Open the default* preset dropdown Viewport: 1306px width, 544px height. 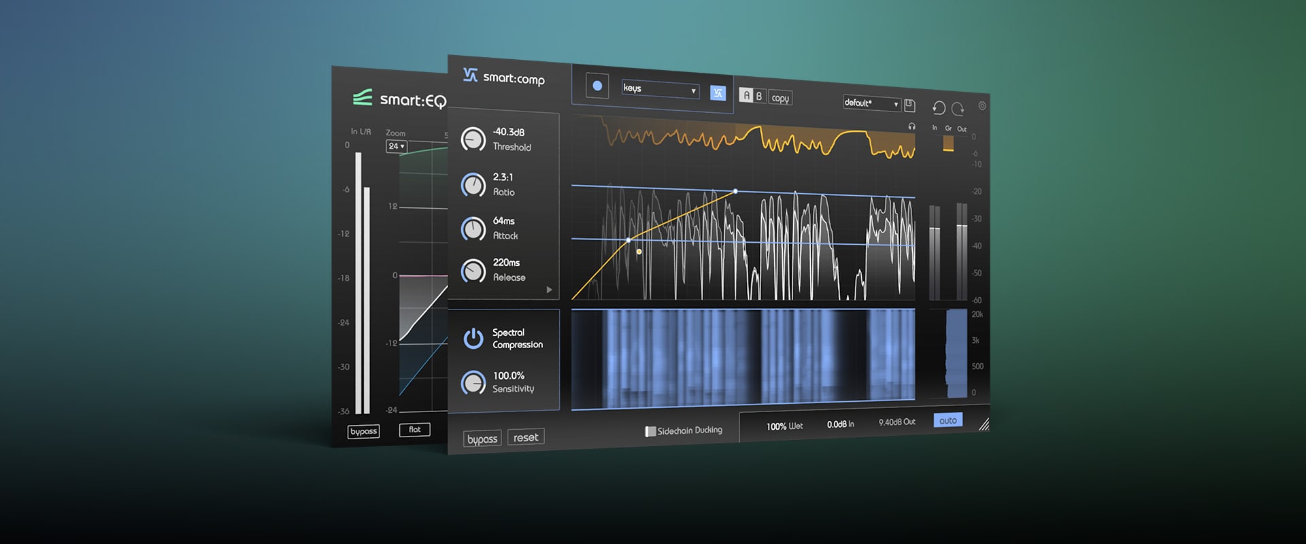point(871,103)
